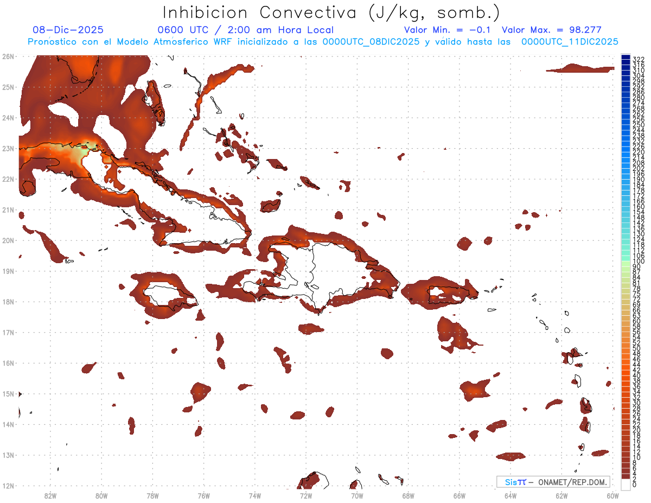Click the "80W" longitude label

[101, 495]
